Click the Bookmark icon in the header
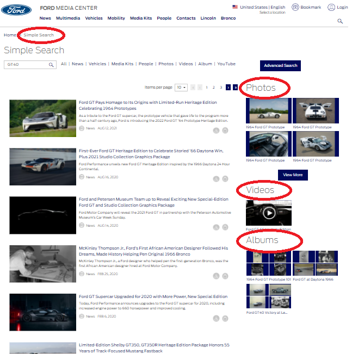The width and height of the screenshot is (352, 354). coord(295,7)
